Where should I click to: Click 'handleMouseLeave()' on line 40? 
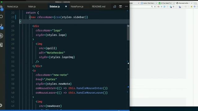91,93
